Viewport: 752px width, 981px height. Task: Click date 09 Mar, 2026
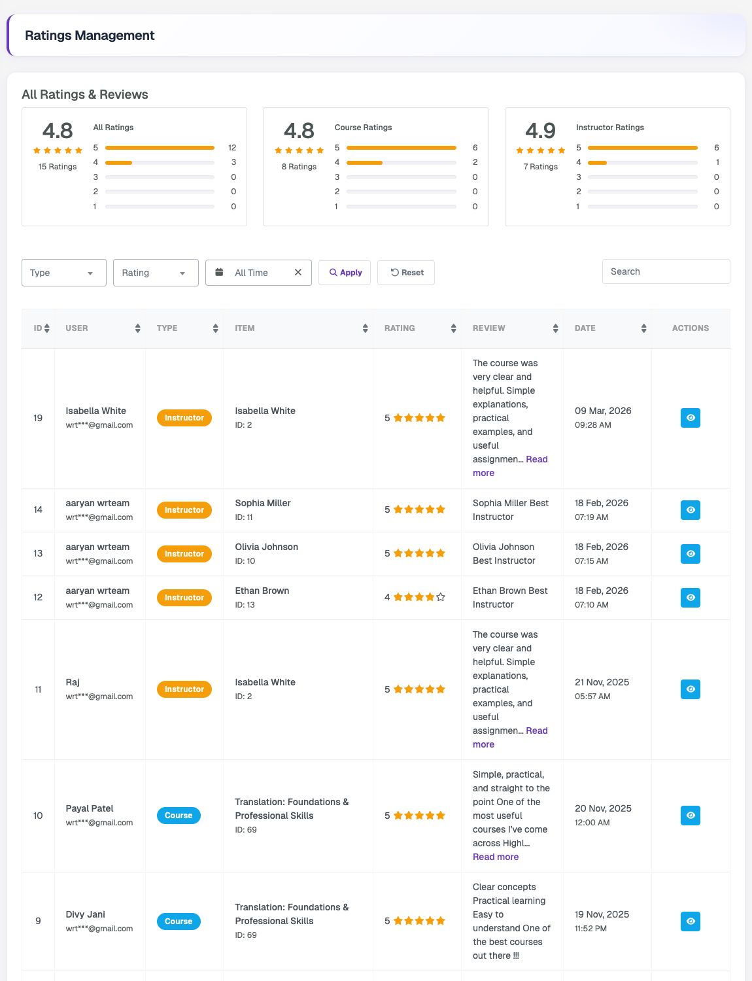pyautogui.click(x=603, y=411)
